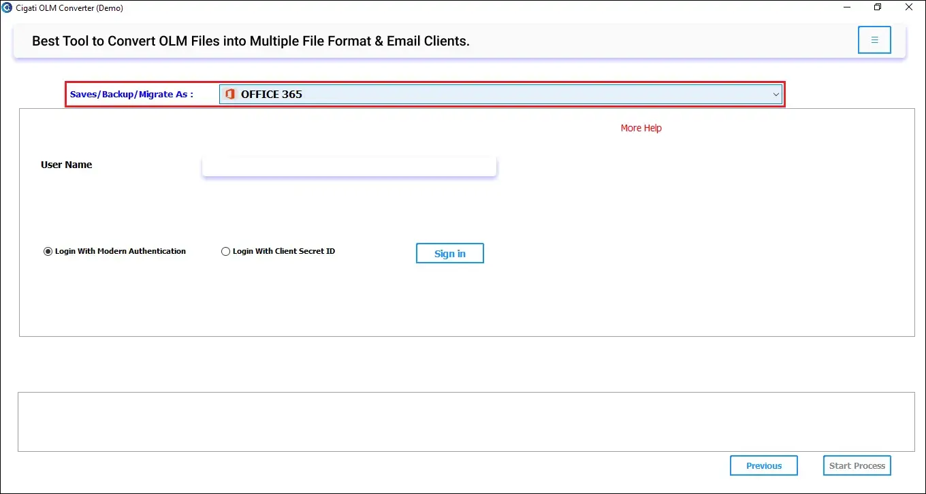Expand the Saves/Backup/Migrate As dropdown arrow
926x494 pixels.
coord(776,95)
